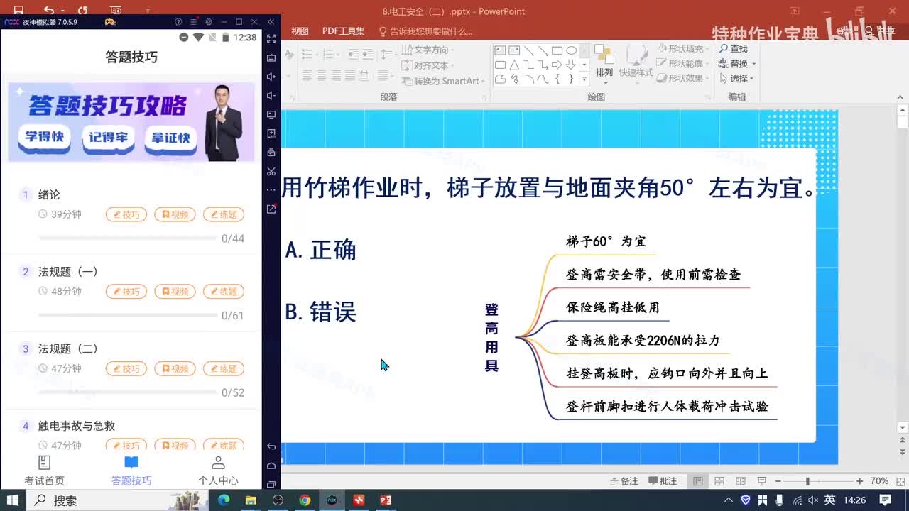
Task: Expand the shapes gallery more arrow
Action: [584, 79]
